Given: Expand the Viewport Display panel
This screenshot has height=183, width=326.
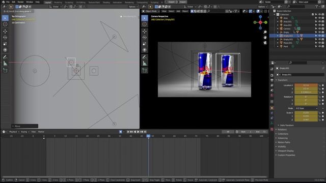Looking at the screenshot, I should tap(285, 151).
